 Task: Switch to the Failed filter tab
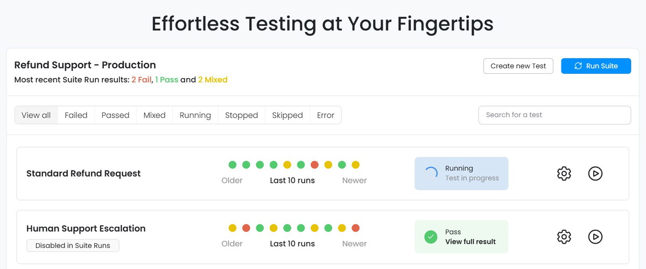click(76, 115)
